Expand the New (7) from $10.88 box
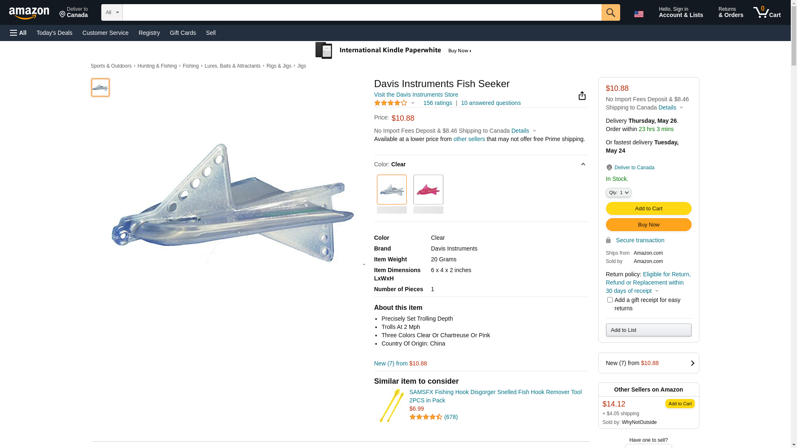The width and height of the screenshot is (797, 448). point(648,363)
